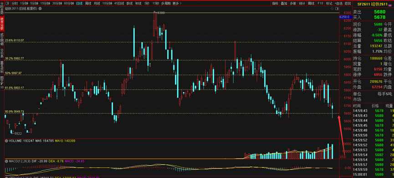Toggle the side panel icon beside the diamond

tap(337, 9)
